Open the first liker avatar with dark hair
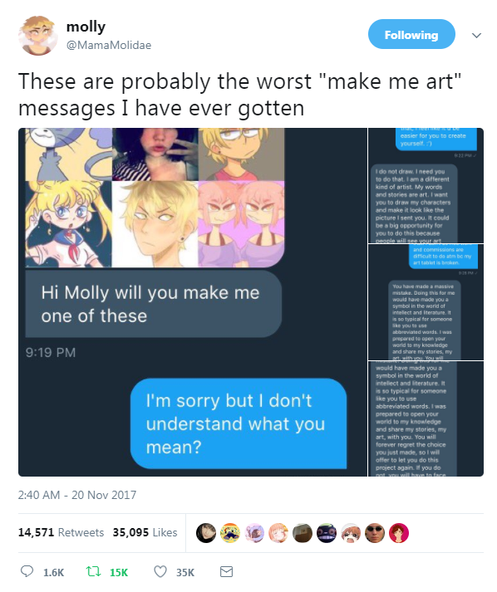This screenshot has height=592, width=497. (206, 533)
